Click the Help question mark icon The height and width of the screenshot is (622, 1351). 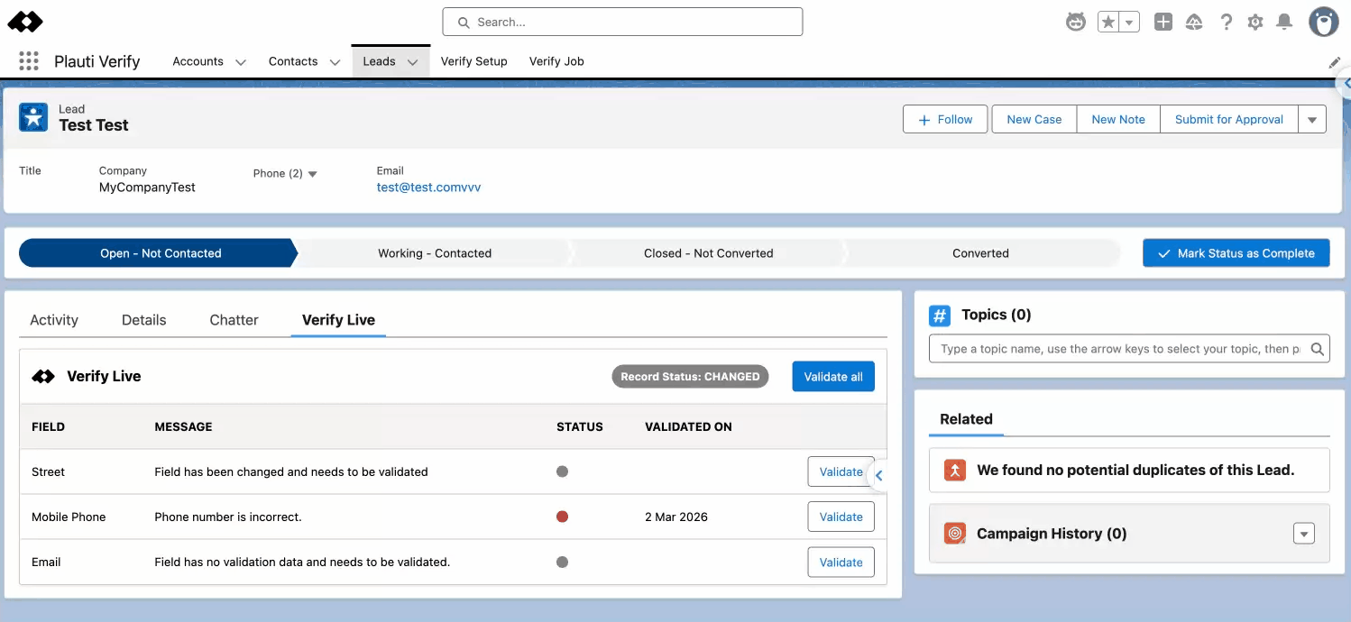[1226, 23]
